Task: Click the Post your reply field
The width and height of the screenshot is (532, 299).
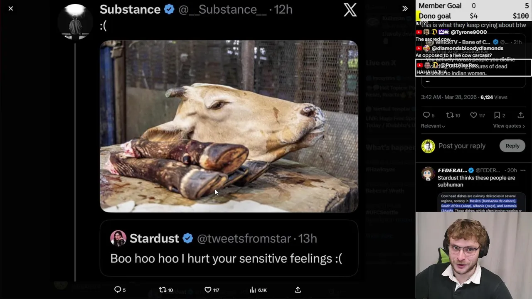Action: [x=462, y=146]
